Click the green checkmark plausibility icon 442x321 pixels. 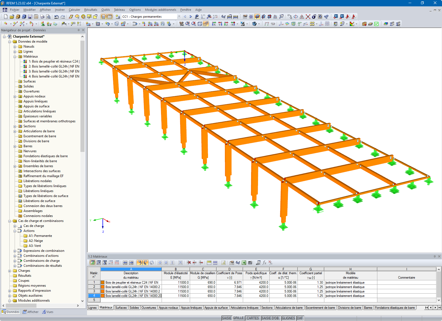(x=376, y=24)
